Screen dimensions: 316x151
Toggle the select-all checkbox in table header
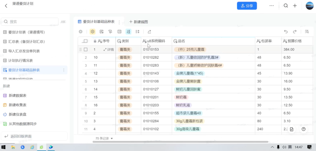[x=85, y=41]
